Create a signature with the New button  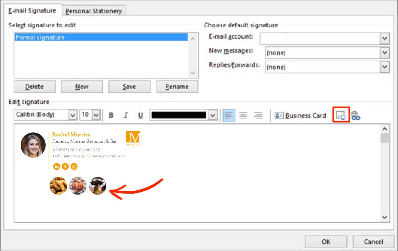(82, 86)
